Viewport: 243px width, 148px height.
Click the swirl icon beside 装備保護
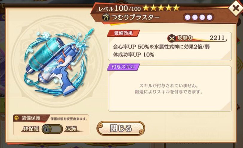[x=16, y=118]
